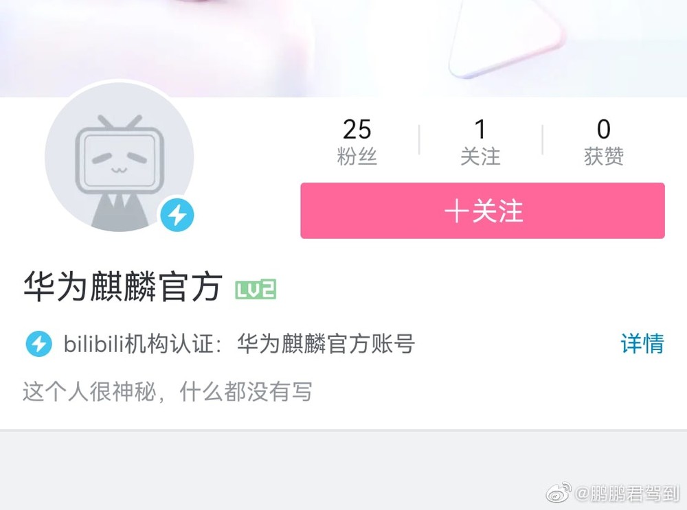The width and height of the screenshot is (687, 510).
Task: Tap the 0 获赞 likes count
Action: 604,141
